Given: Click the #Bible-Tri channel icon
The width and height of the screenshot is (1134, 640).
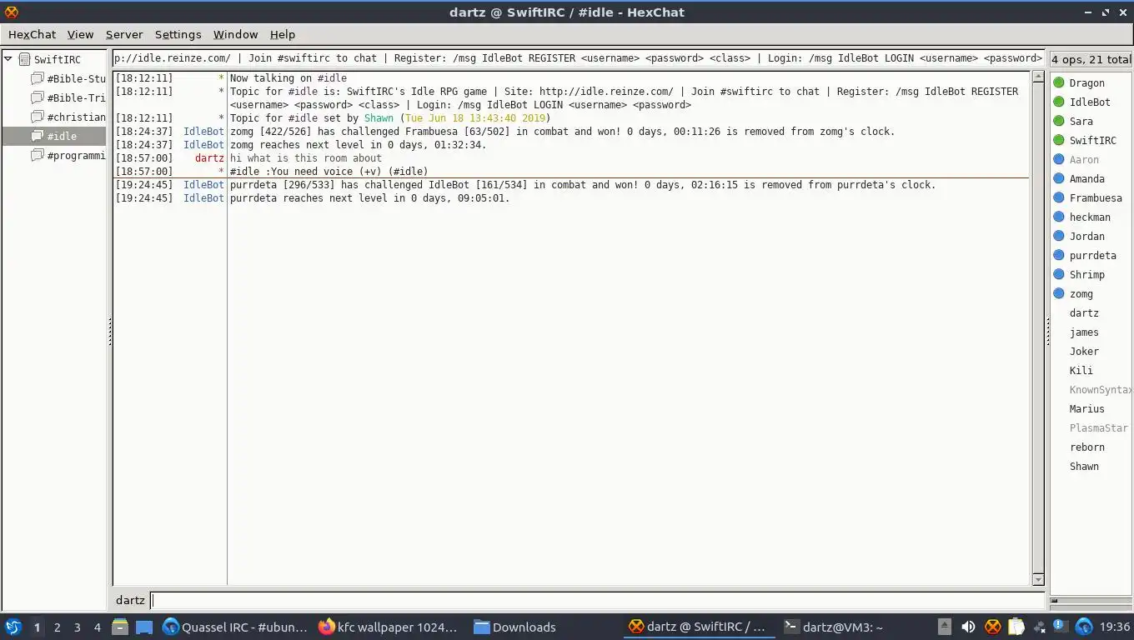Looking at the screenshot, I should [38, 97].
